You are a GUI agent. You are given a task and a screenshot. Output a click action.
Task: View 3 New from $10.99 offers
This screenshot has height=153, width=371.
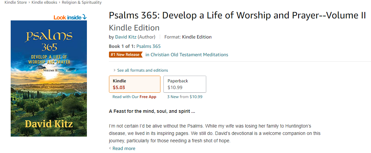point(184,97)
